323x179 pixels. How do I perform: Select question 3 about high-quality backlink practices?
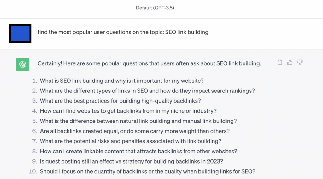(x=120, y=101)
